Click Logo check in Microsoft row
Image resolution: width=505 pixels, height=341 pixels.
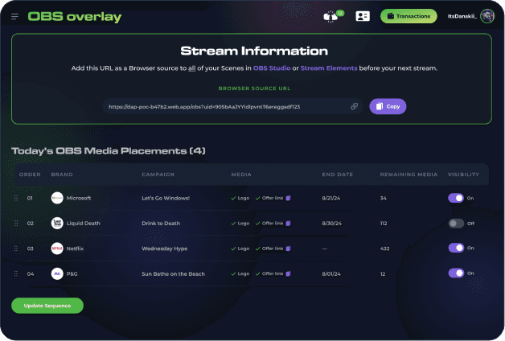pos(240,198)
